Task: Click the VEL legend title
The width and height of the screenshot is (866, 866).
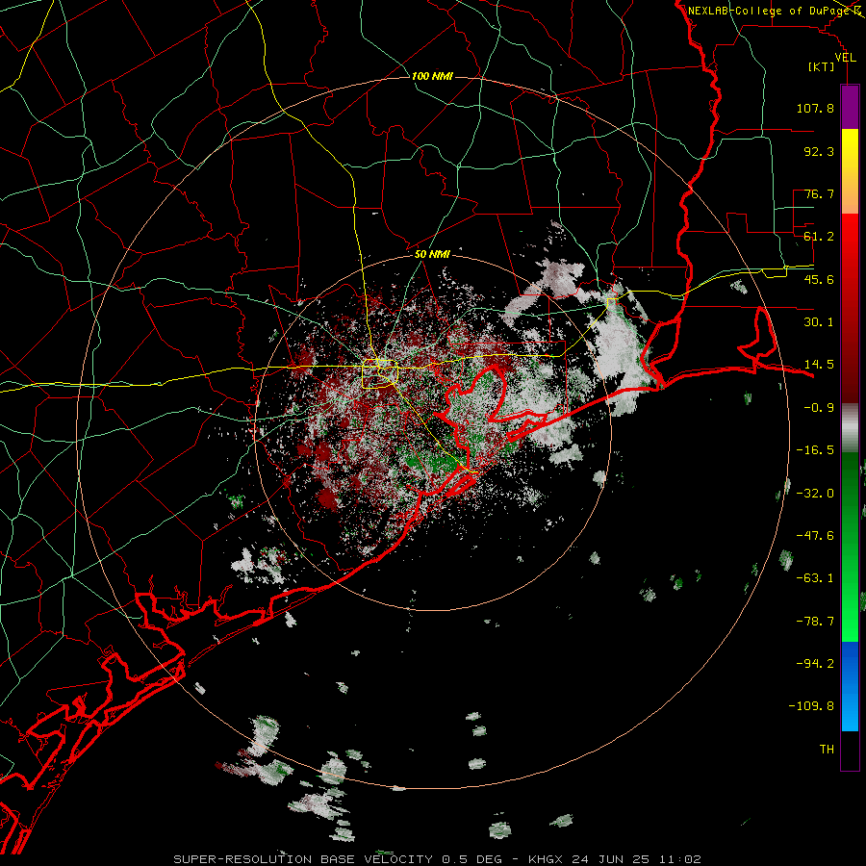Action: [845, 58]
